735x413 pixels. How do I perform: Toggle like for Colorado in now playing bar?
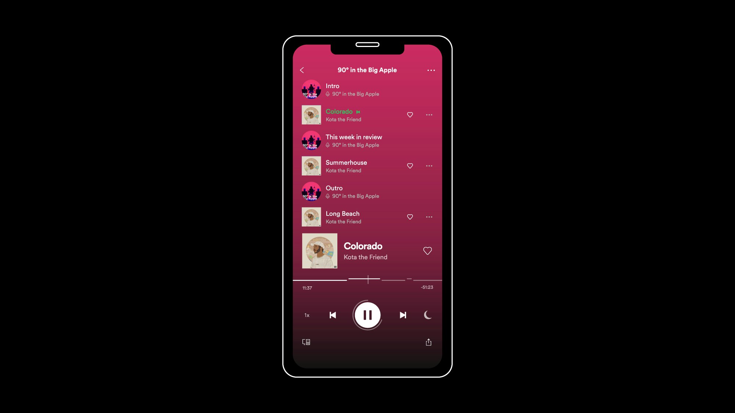click(x=427, y=251)
